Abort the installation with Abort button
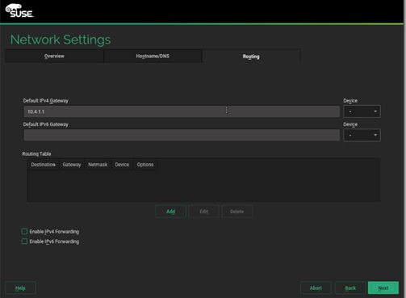406x298 pixels. click(x=316, y=288)
